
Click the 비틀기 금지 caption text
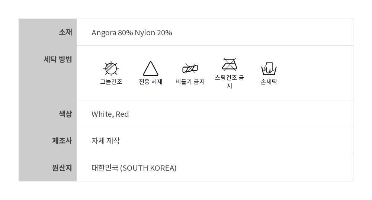pyautogui.click(x=190, y=82)
